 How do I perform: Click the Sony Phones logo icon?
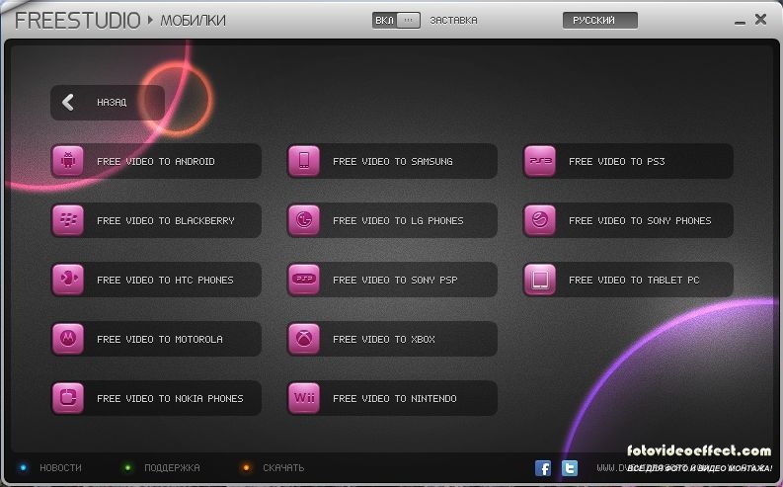click(540, 220)
